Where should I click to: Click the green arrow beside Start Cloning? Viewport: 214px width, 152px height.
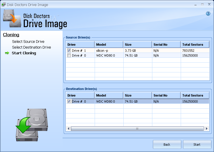click(x=7, y=53)
